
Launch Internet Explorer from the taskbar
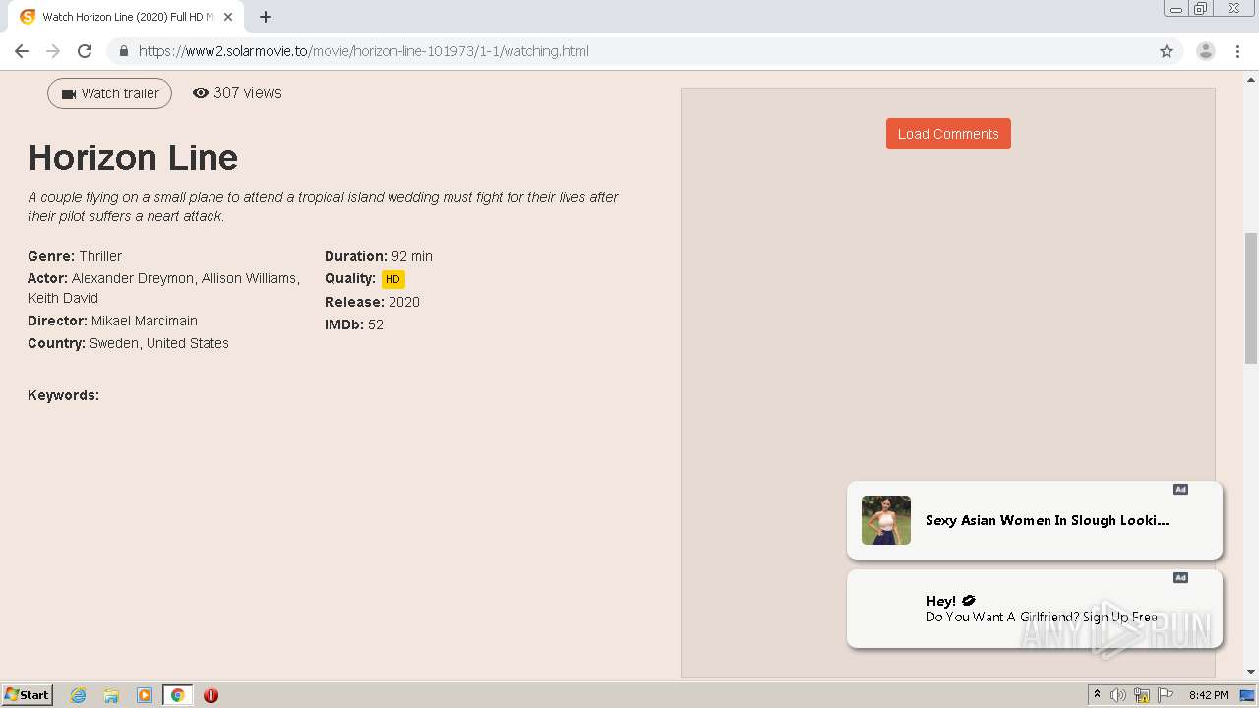tap(79, 695)
